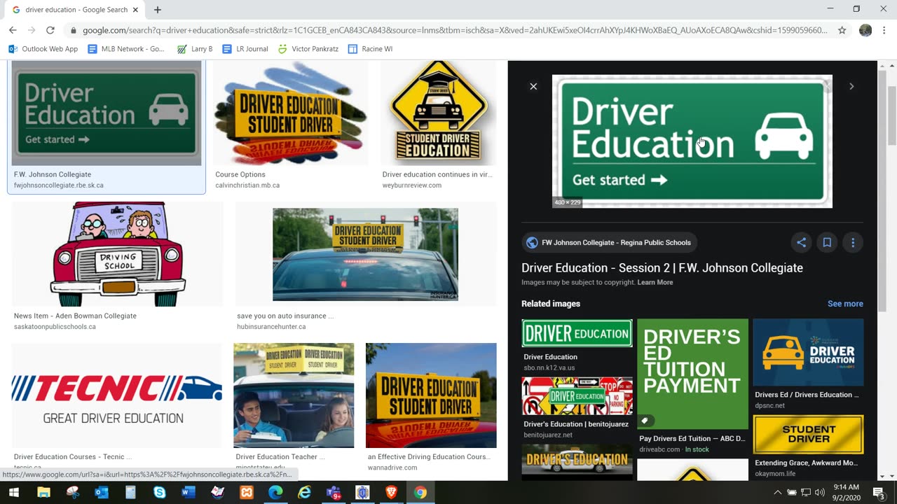Open Outlook from the taskbar

click(x=102, y=492)
